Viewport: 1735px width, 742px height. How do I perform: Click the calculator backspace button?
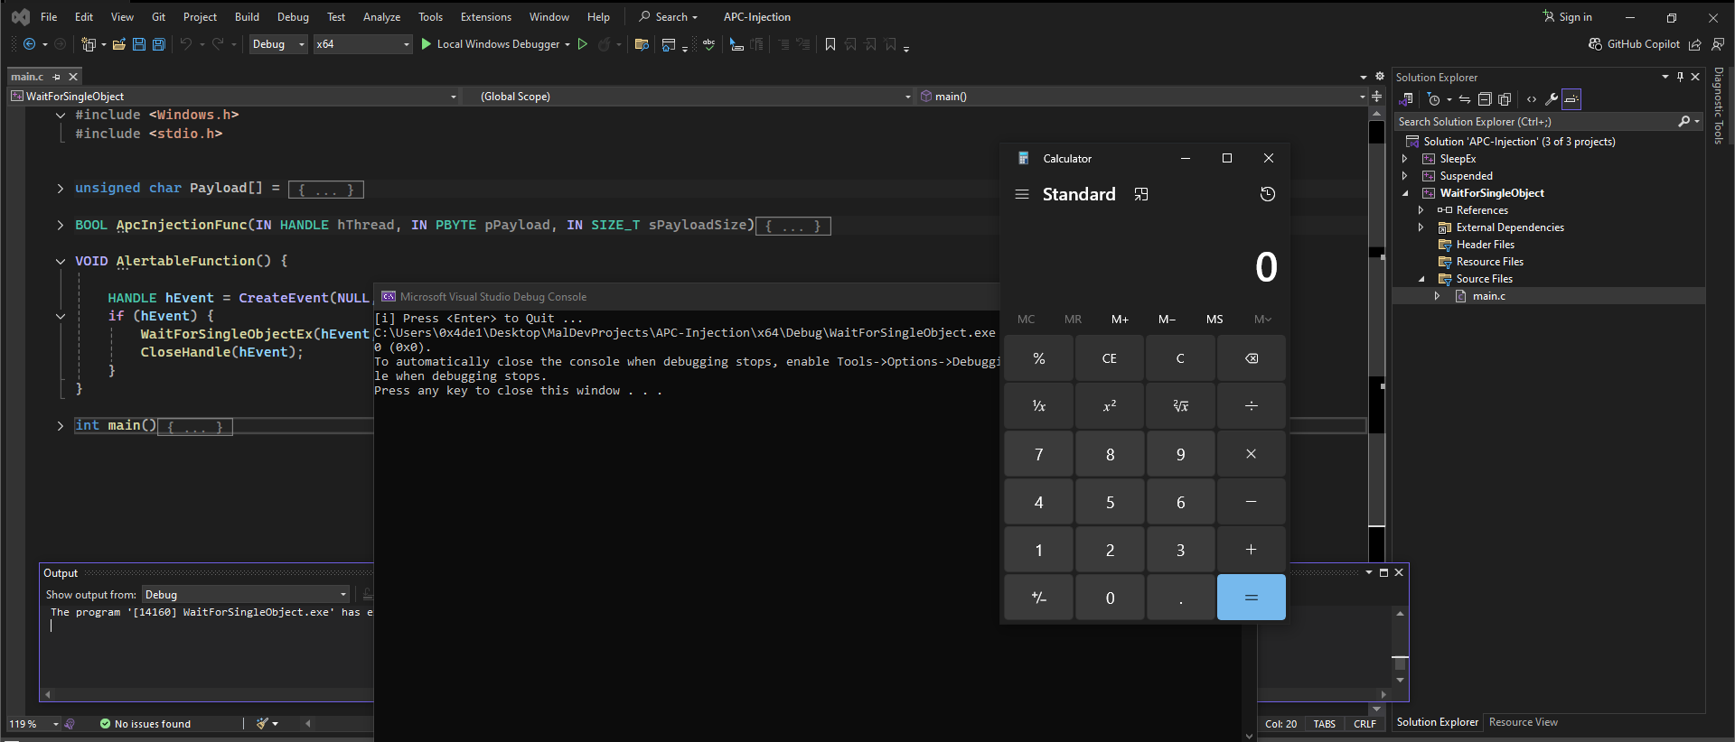(x=1252, y=358)
